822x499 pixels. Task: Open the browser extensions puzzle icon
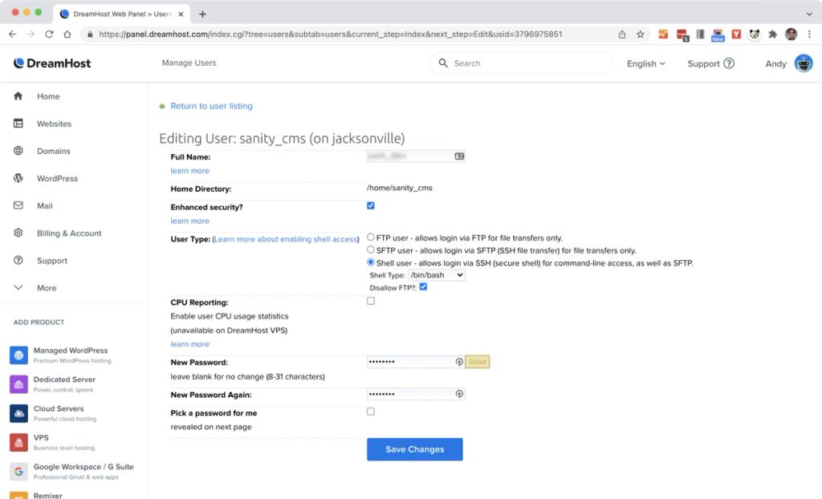point(773,34)
